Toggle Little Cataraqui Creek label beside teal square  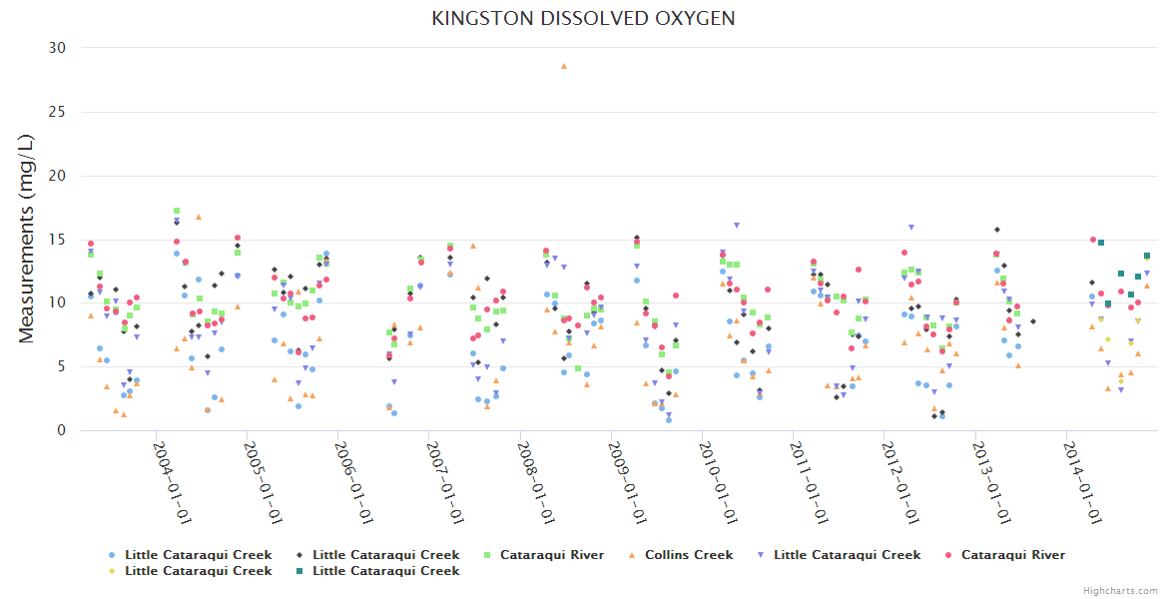pyautogui.click(x=385, y=571)
